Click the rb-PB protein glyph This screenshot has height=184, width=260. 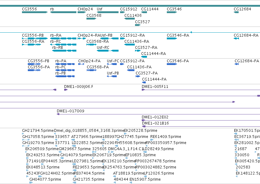tap(65, 76)
